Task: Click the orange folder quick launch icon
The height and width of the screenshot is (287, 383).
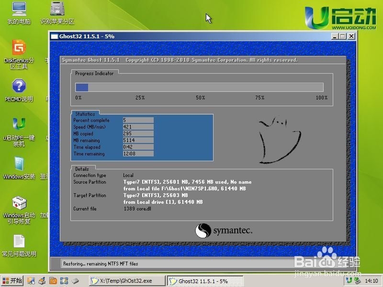Action: tap(53, 281)
